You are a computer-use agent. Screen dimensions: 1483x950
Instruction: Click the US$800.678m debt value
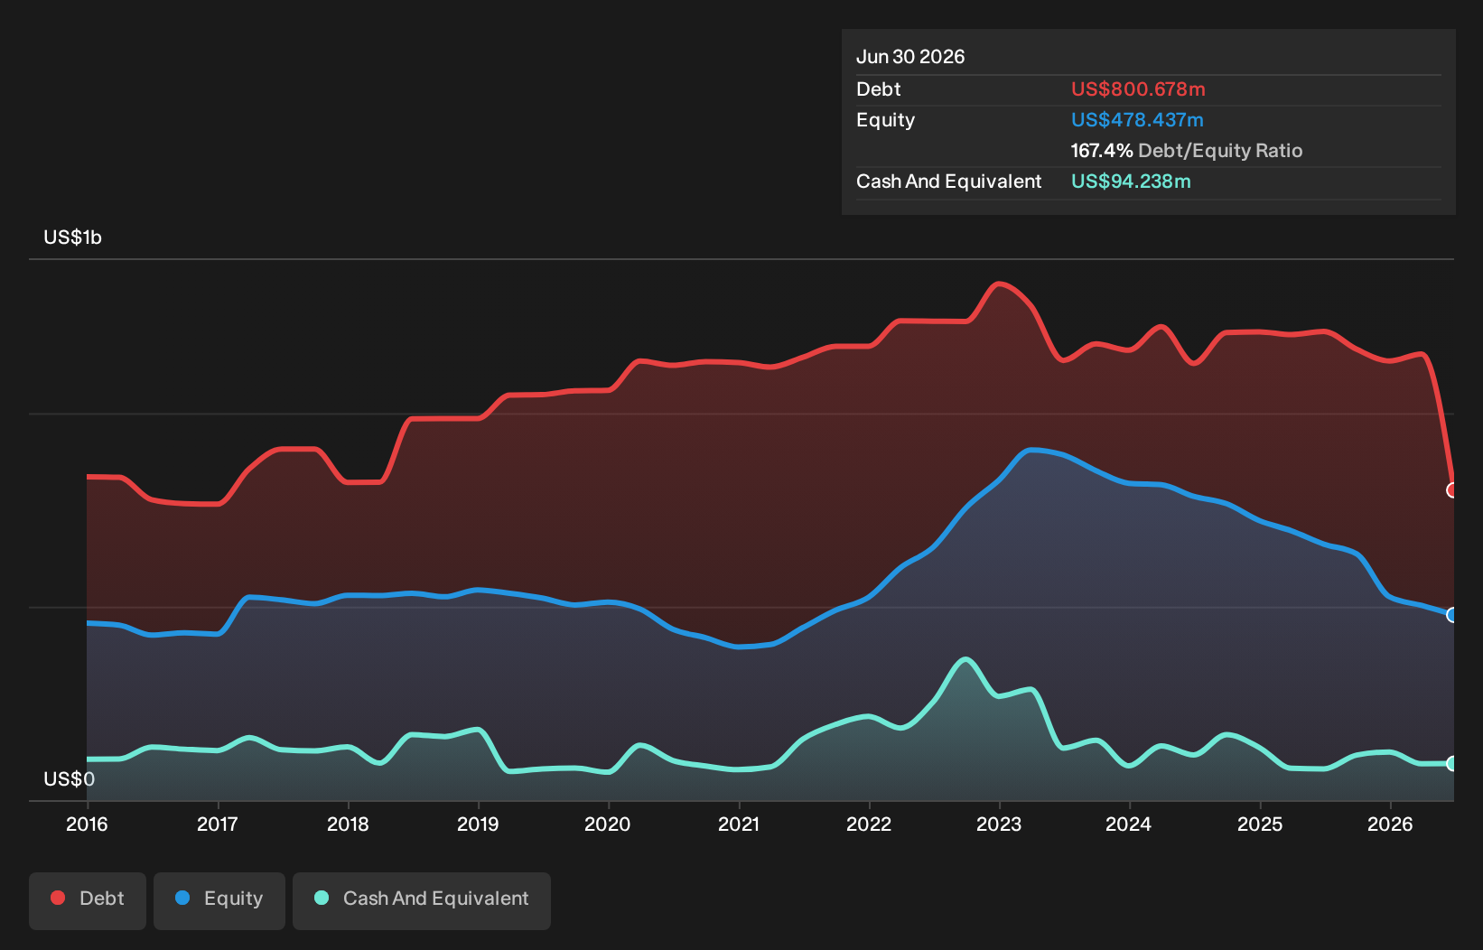coord(1138,89)
